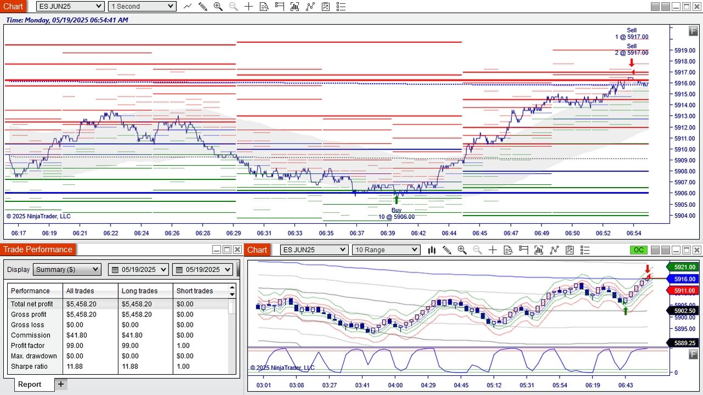Viewport: 703px width, 395px height.
Task: Click the green 5921.00 price marker
Action: point(682,267)
